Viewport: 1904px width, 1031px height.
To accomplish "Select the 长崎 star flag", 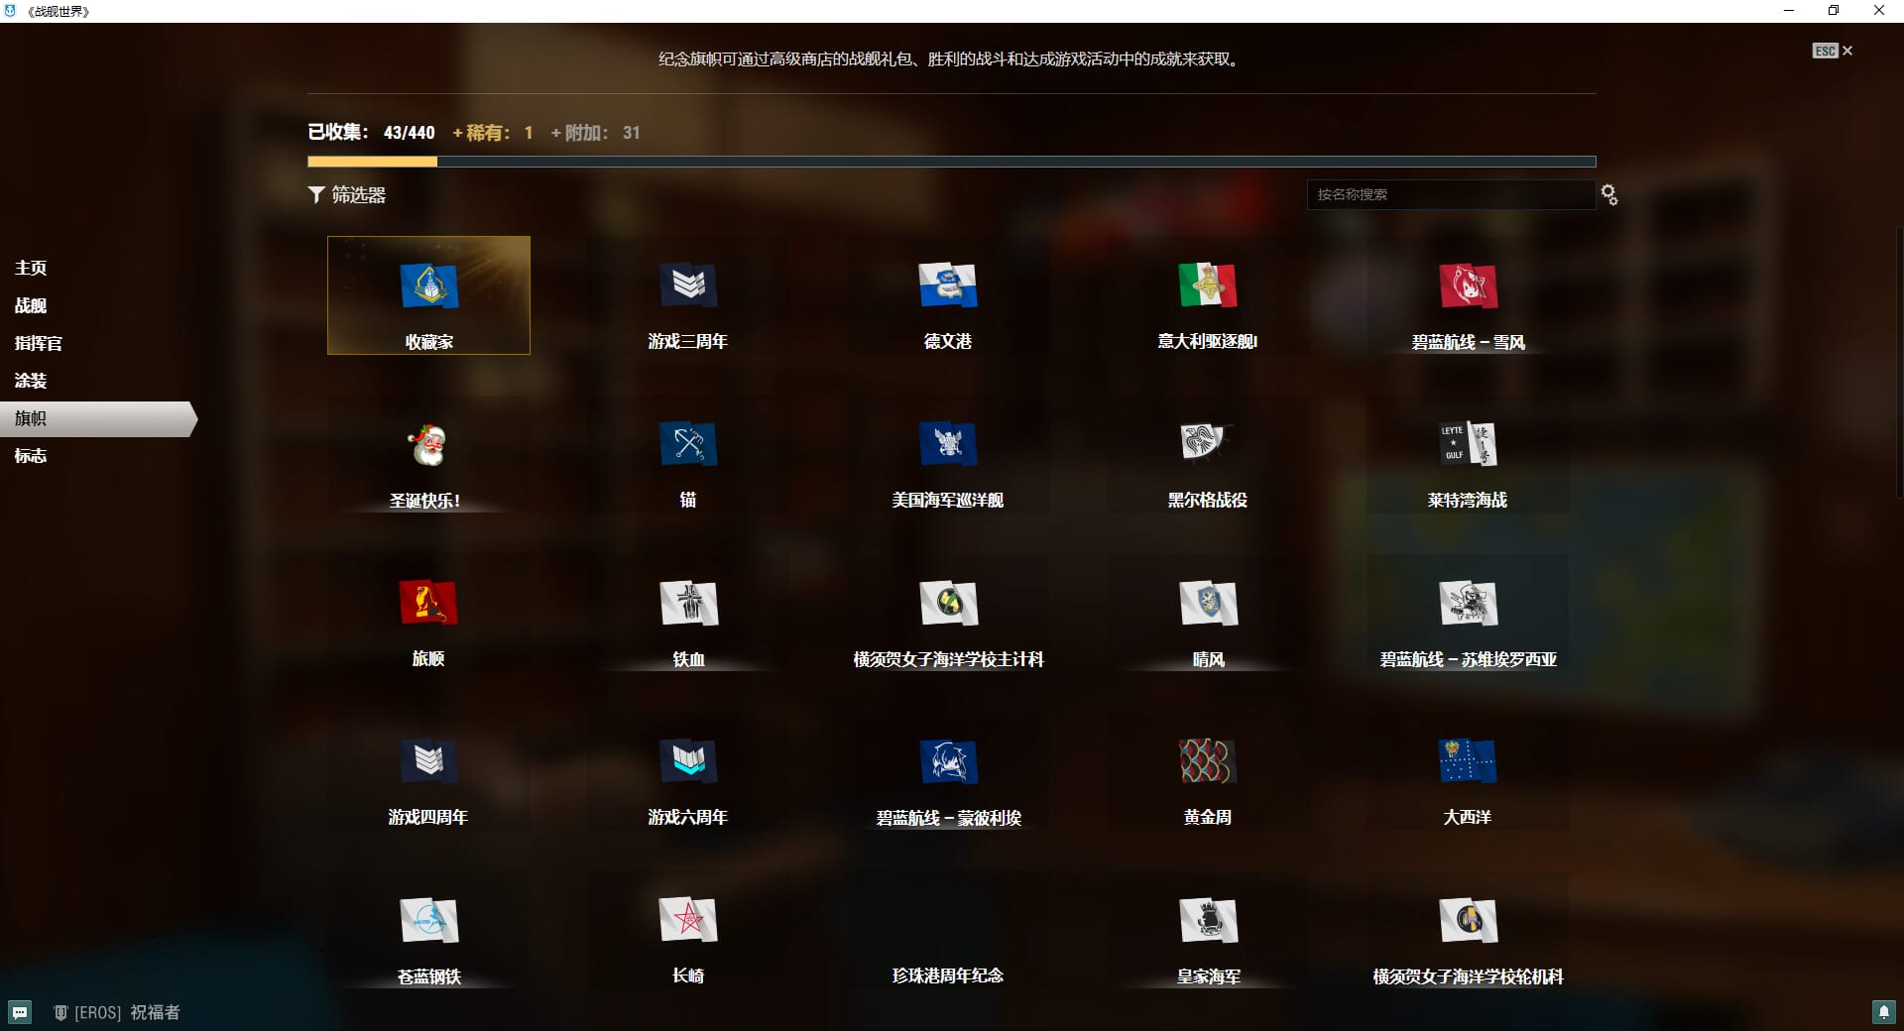I will pyautogui.click(x=687, y=921).
